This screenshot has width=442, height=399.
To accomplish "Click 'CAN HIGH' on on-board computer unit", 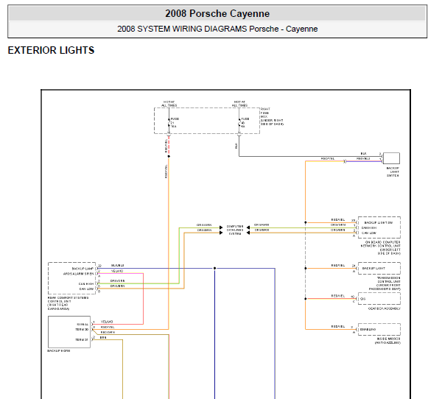I will click(x=369, y=227).
